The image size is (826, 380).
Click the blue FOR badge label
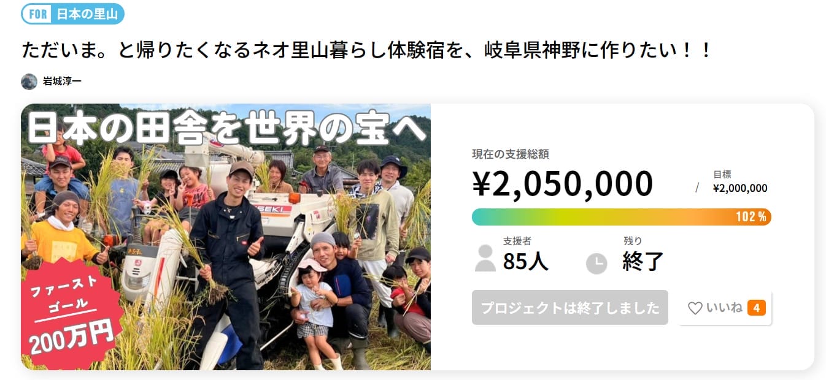pos(38,14)
